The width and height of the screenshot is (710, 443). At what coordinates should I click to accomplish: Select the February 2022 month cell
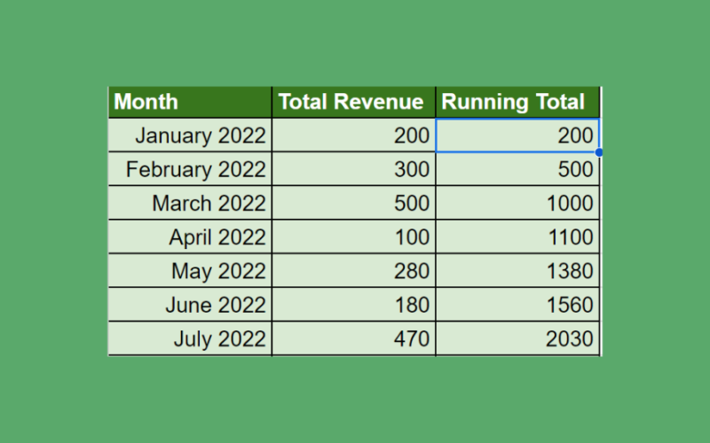[190, 169]
